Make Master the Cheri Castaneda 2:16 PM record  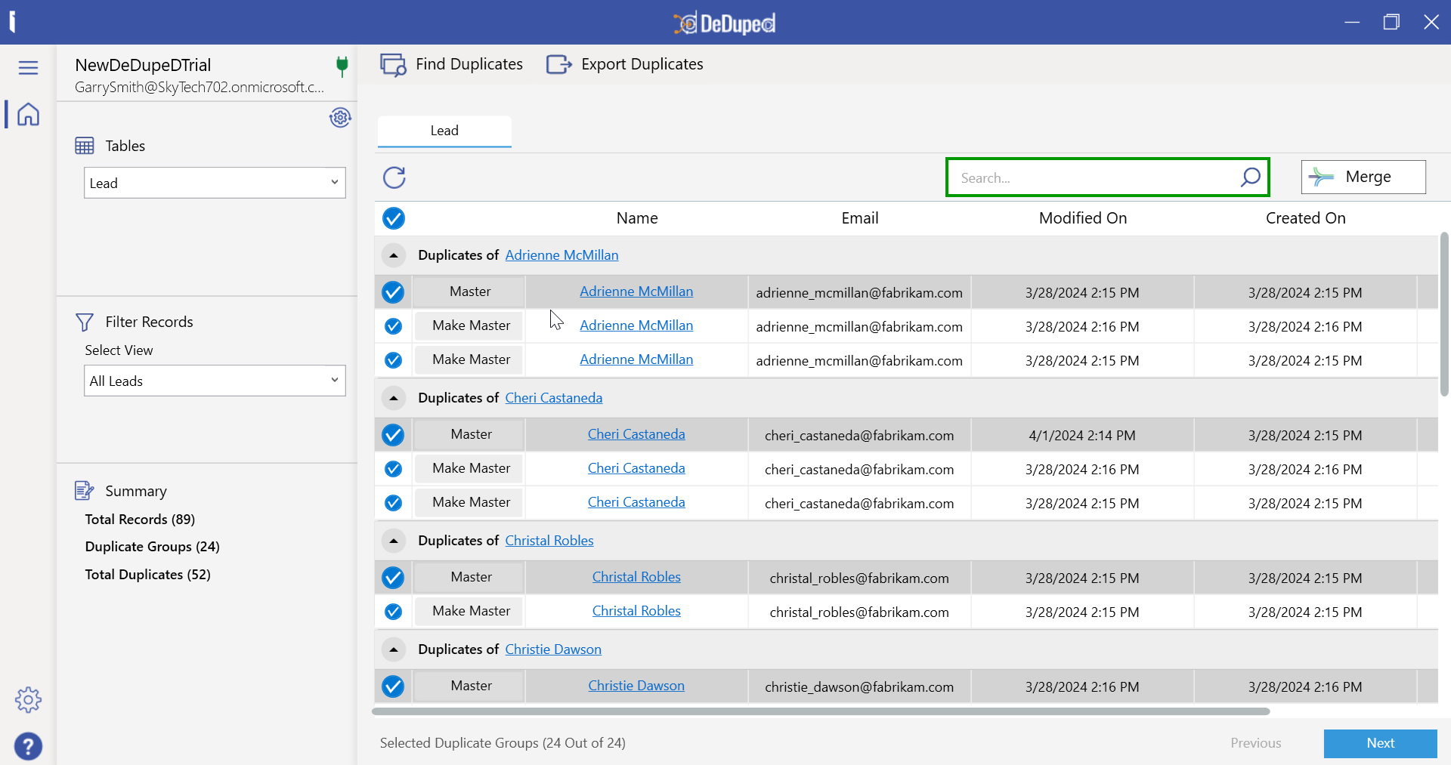(x=470, y=468)
